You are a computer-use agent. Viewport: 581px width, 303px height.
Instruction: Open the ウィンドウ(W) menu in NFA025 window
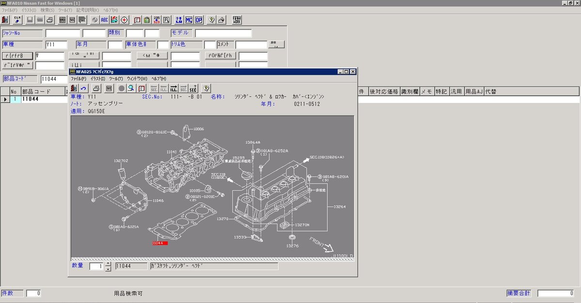[137, 78]
